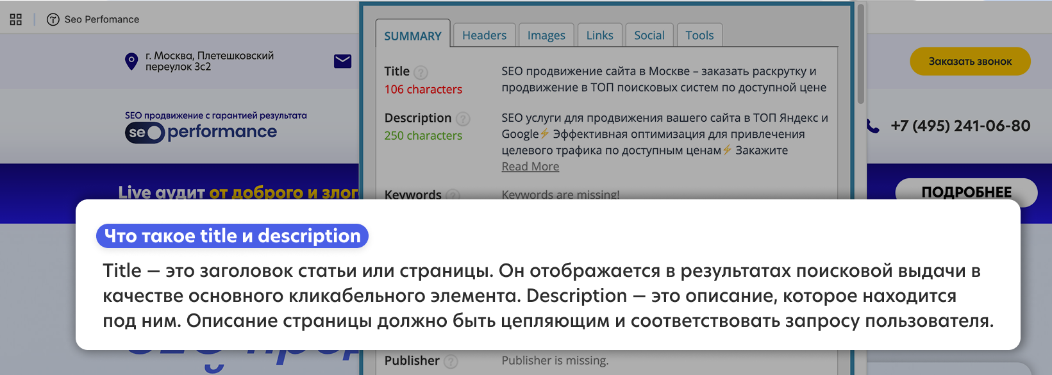Click the help icon next to Keywords
This screenshot has width=1052, height=375.
click(453, 195)
